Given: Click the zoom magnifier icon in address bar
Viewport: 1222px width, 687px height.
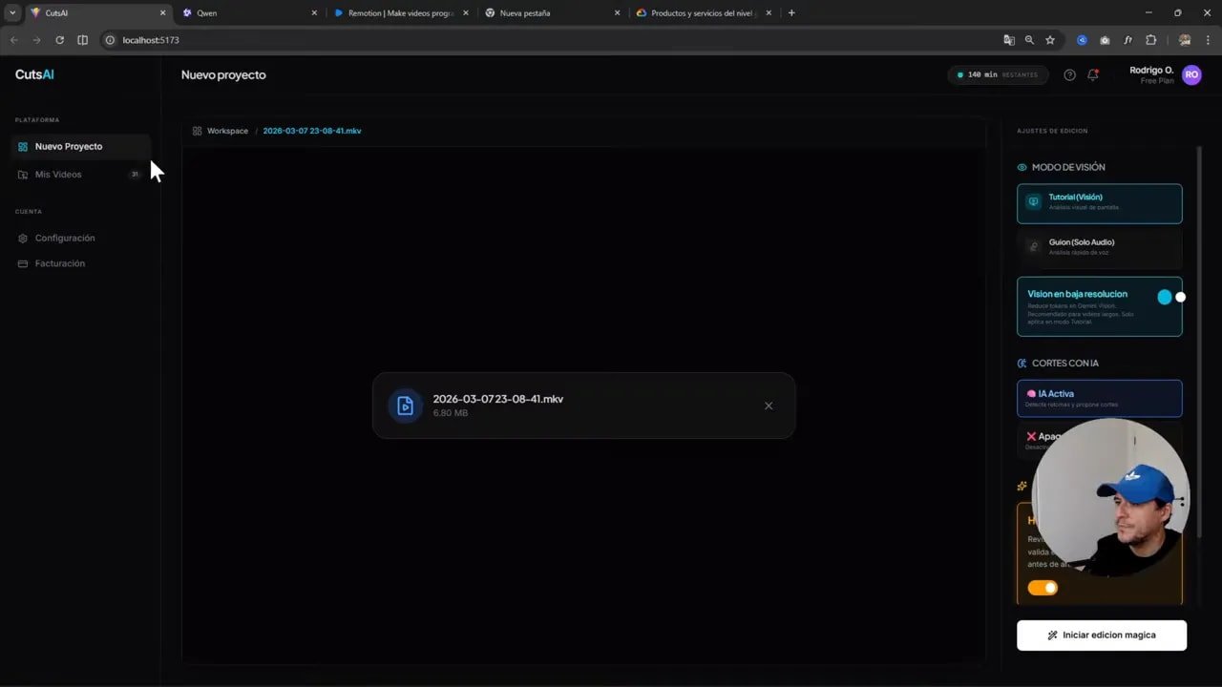Looking at the screenshot, I should tap(1029, 40).
